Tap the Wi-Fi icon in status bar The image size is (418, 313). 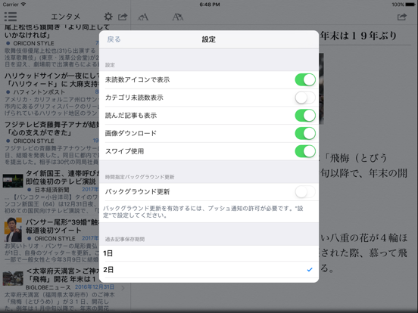tap(23, 5)
